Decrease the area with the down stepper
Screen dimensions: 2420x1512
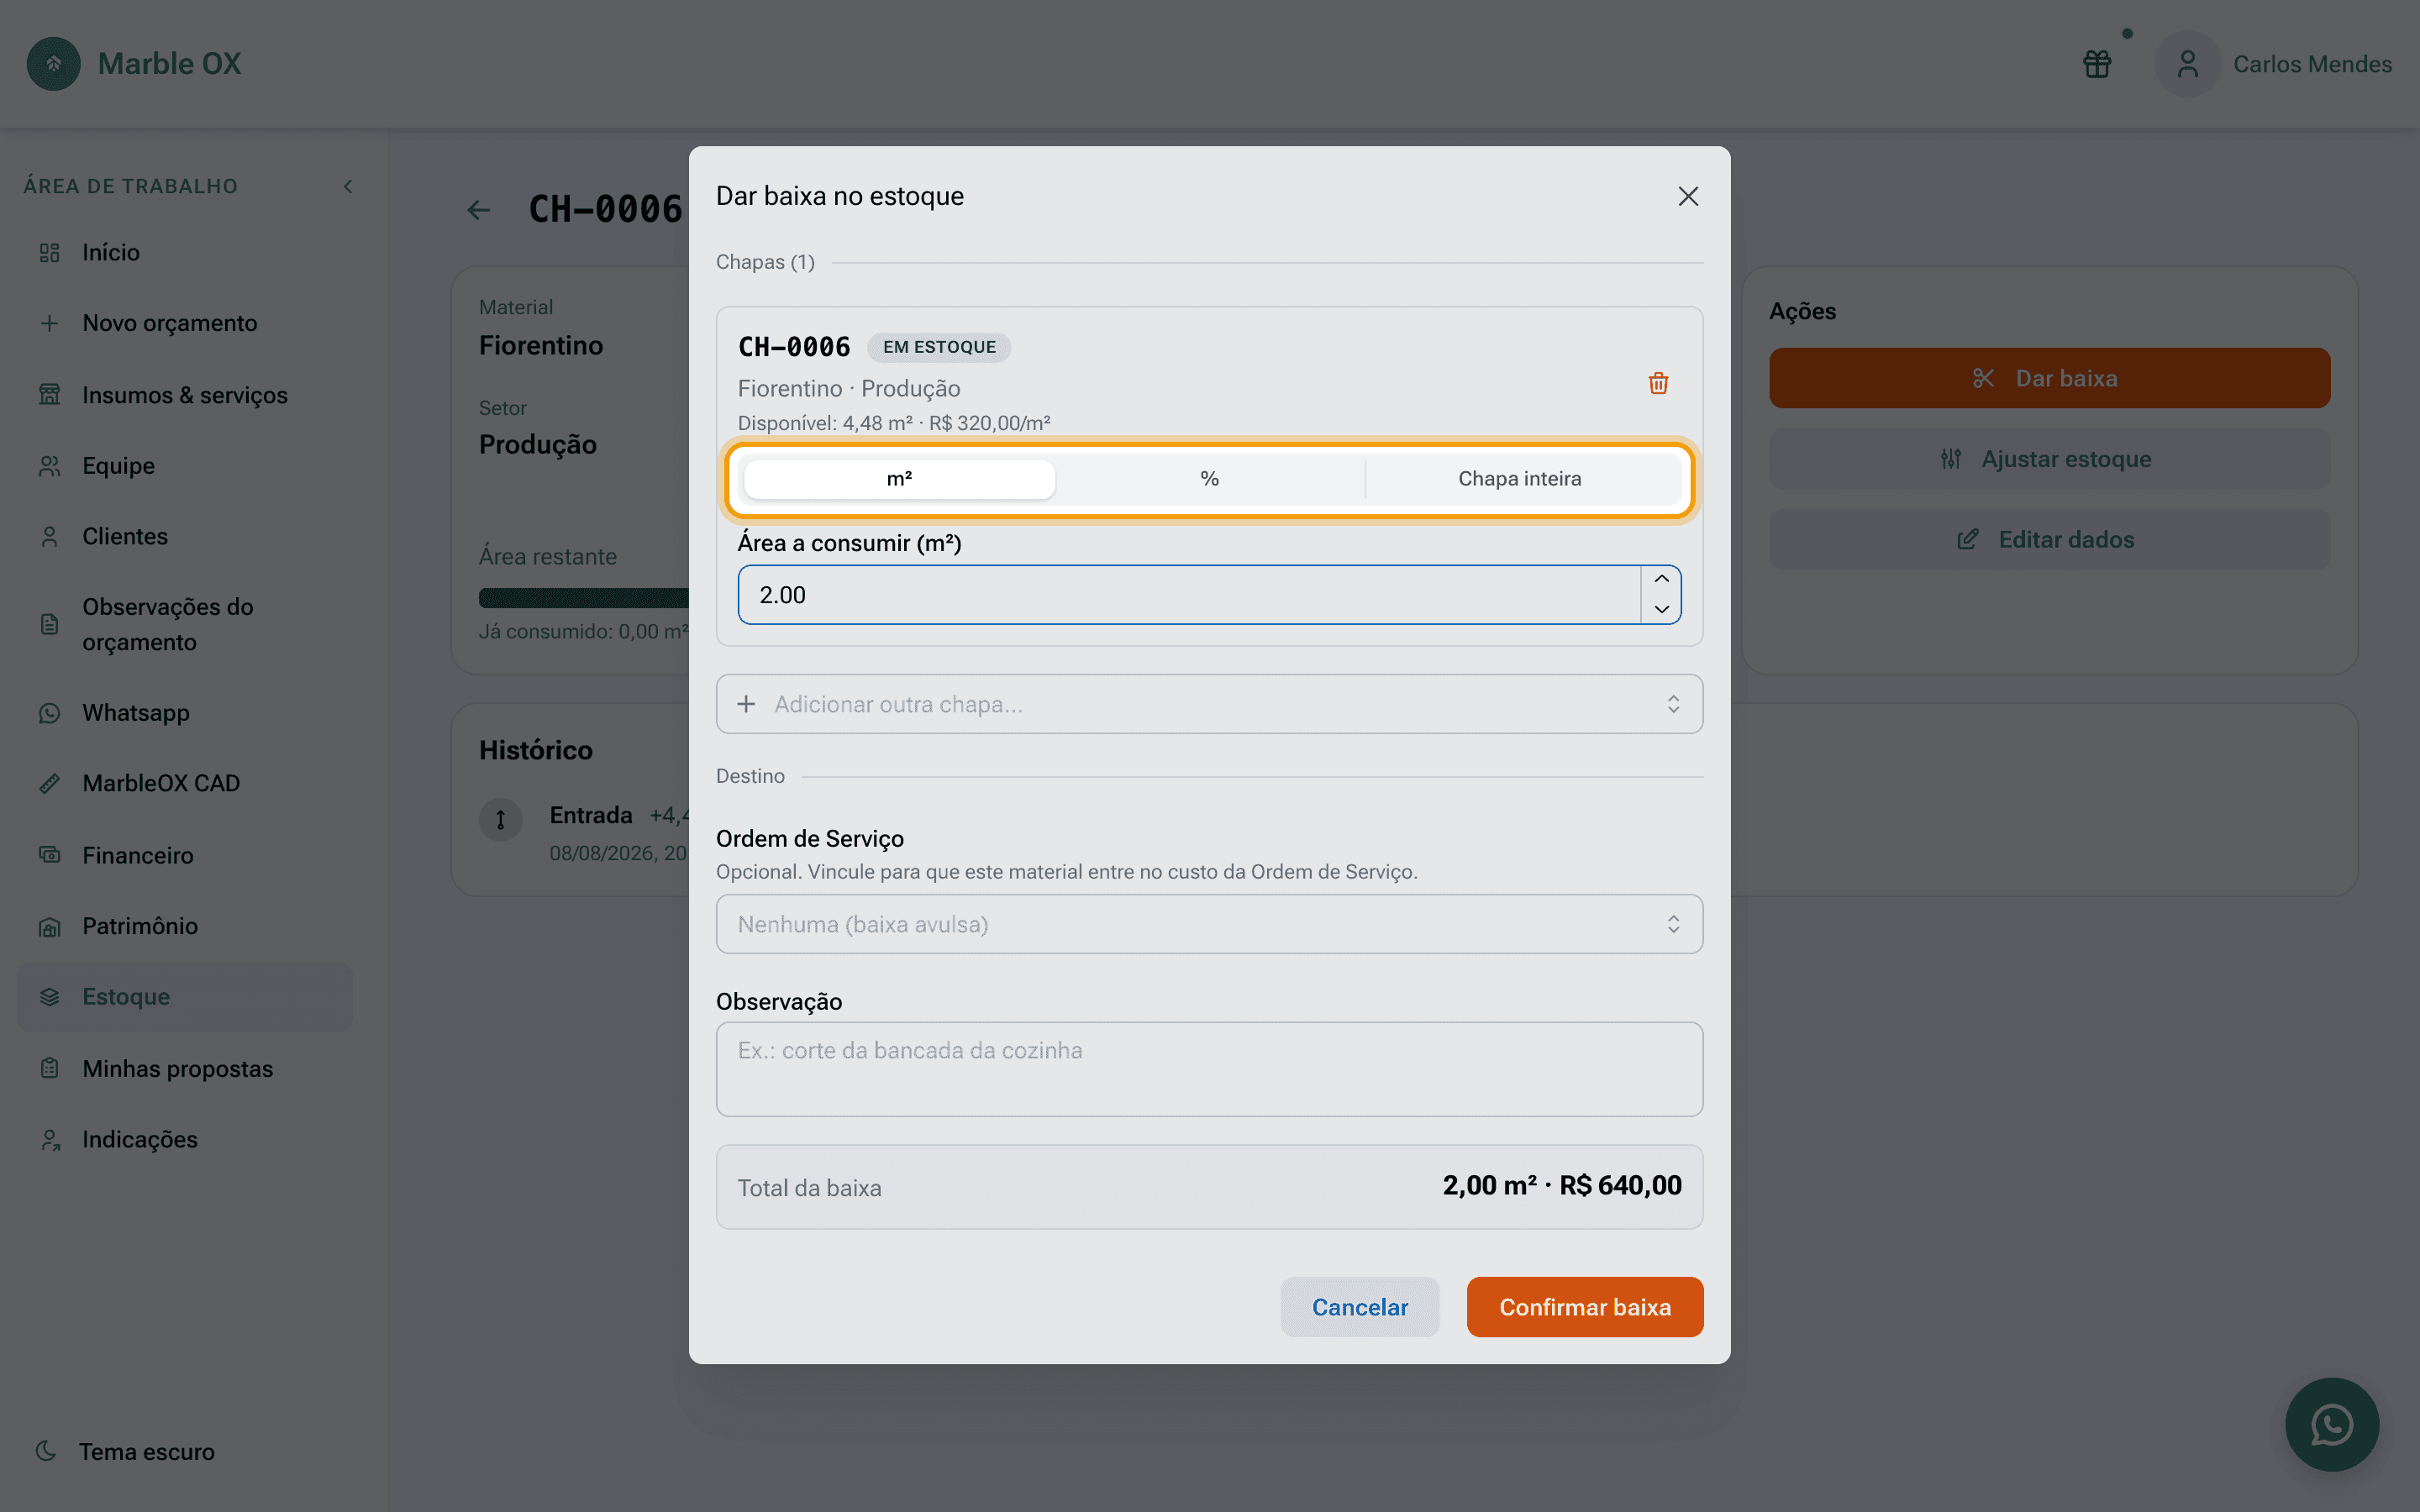tap(1661, 609)
